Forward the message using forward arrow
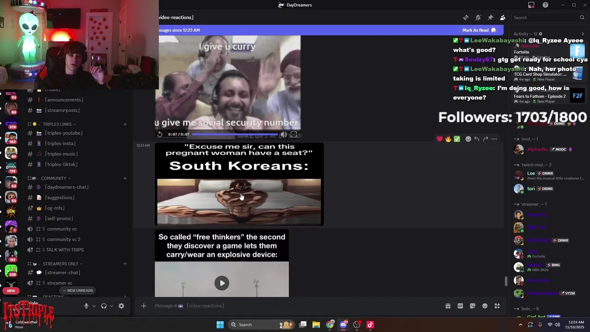This screenshot has width=590, height=332. (485, 139)
